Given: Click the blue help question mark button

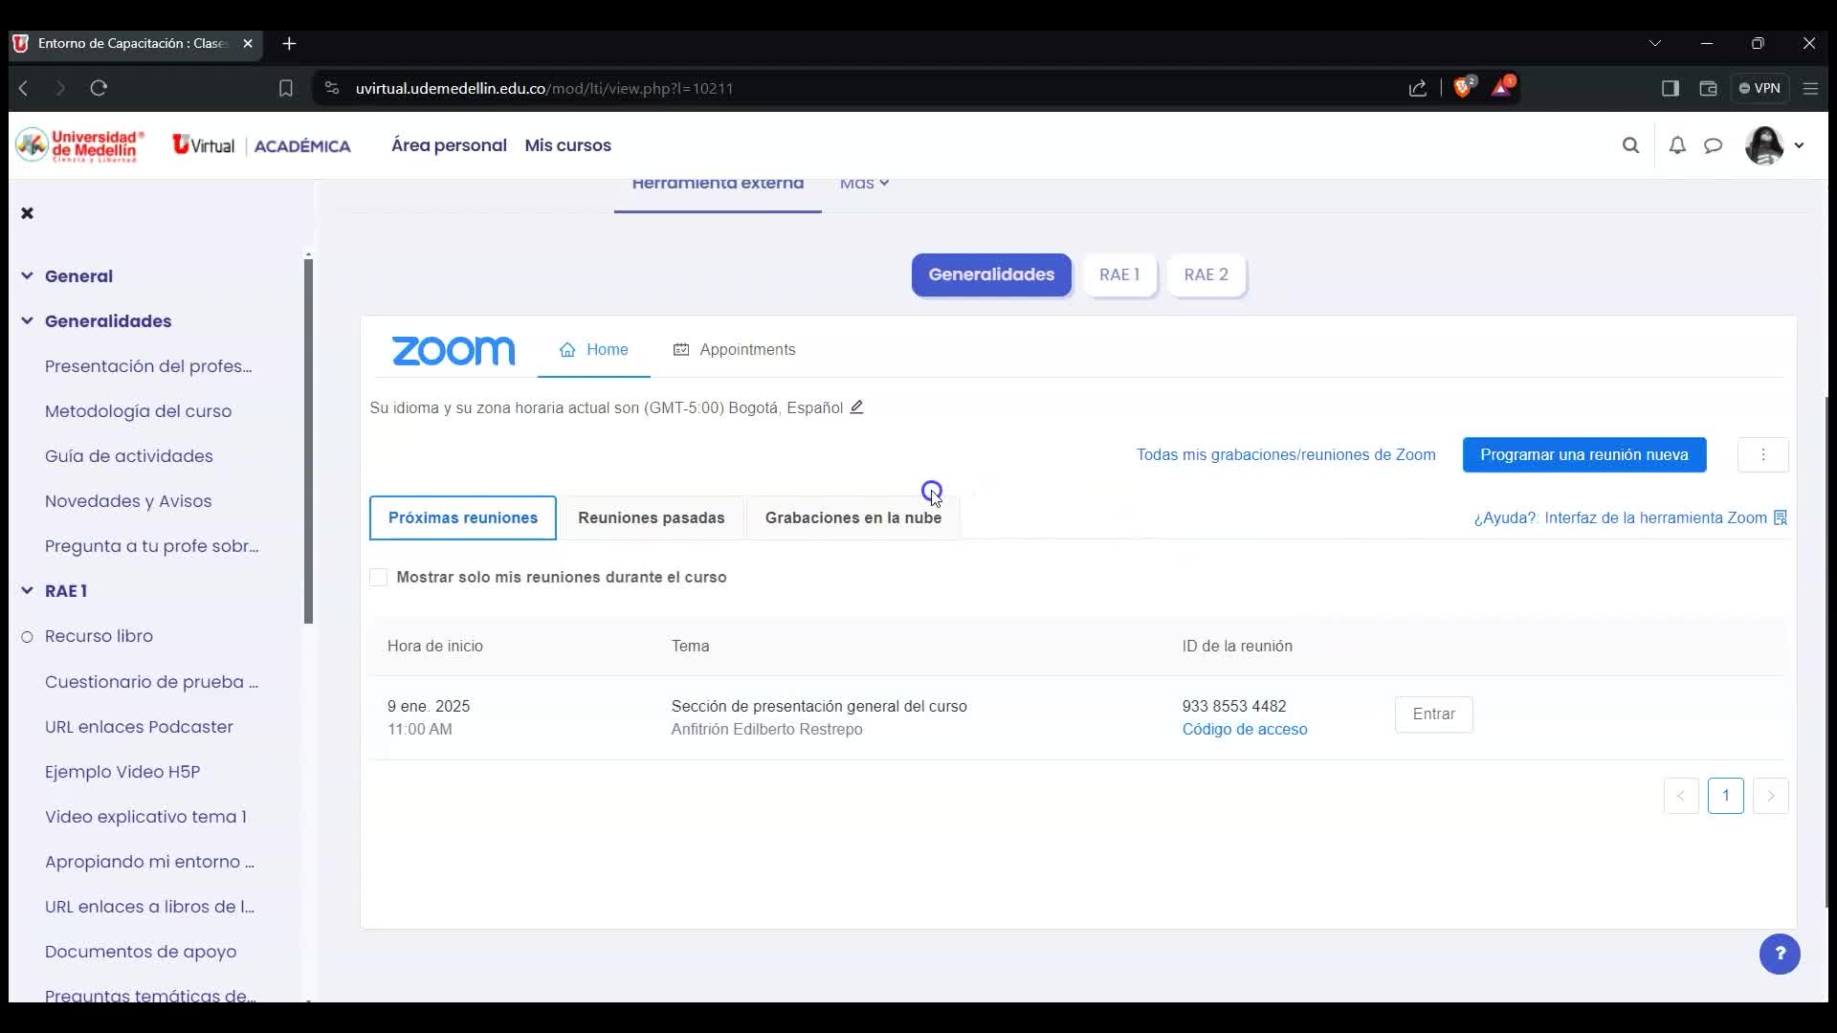Looking at the screenshot, I should [1780, 954].
